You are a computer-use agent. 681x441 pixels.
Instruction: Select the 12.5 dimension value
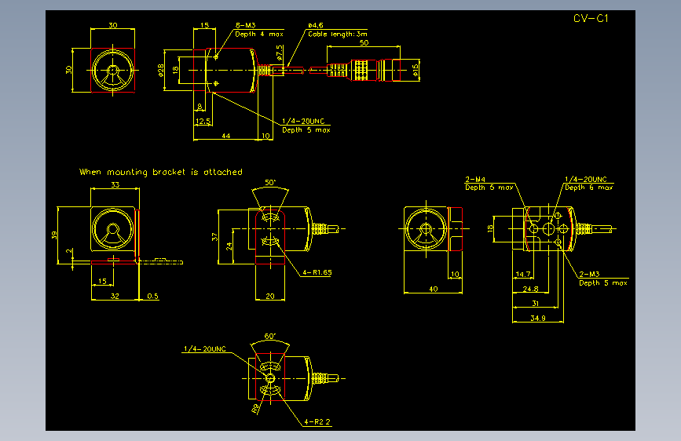[203, 121]
